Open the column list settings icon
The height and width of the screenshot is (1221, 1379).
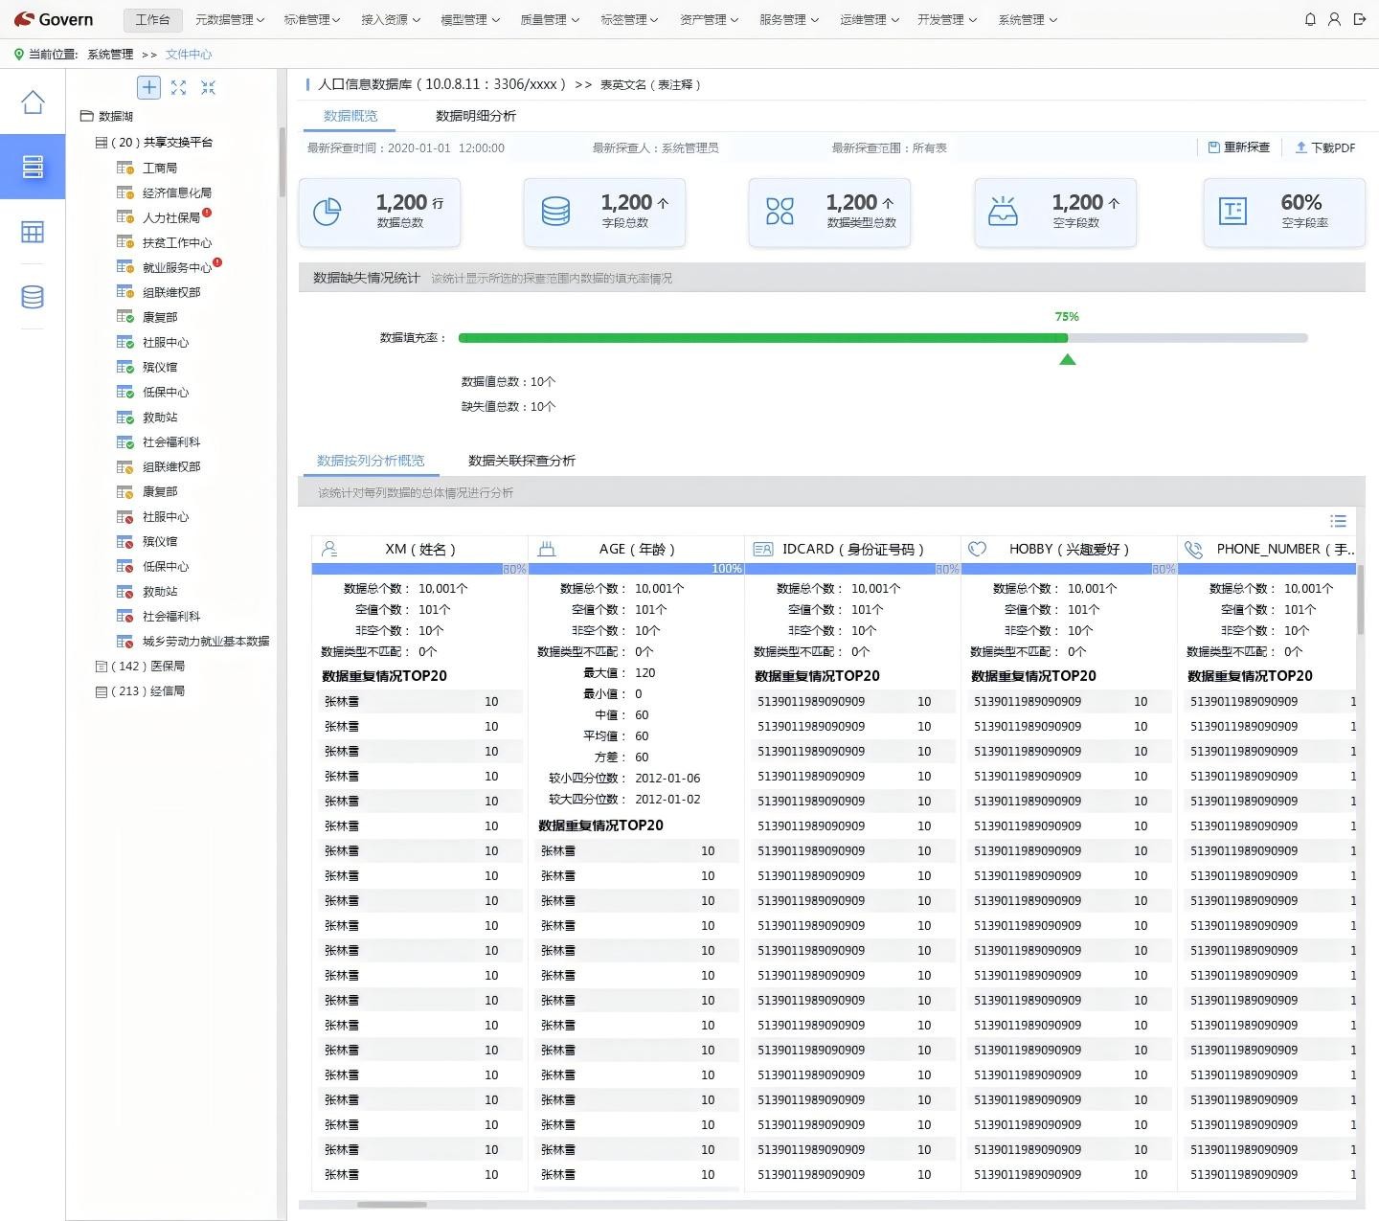point(1338,521)
